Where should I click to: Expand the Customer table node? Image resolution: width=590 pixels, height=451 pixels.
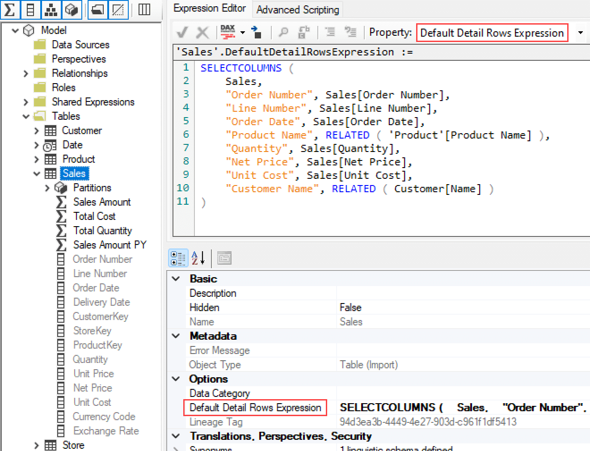(37, 131)
